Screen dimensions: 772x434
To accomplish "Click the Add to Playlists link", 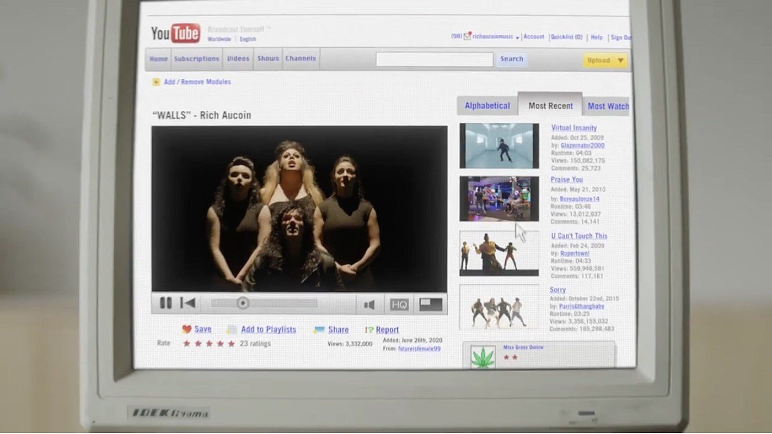I will [269, 329].
